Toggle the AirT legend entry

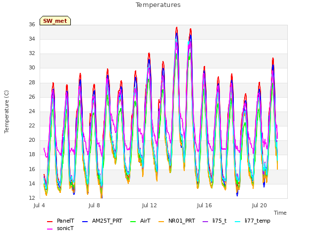click(141, 221)
